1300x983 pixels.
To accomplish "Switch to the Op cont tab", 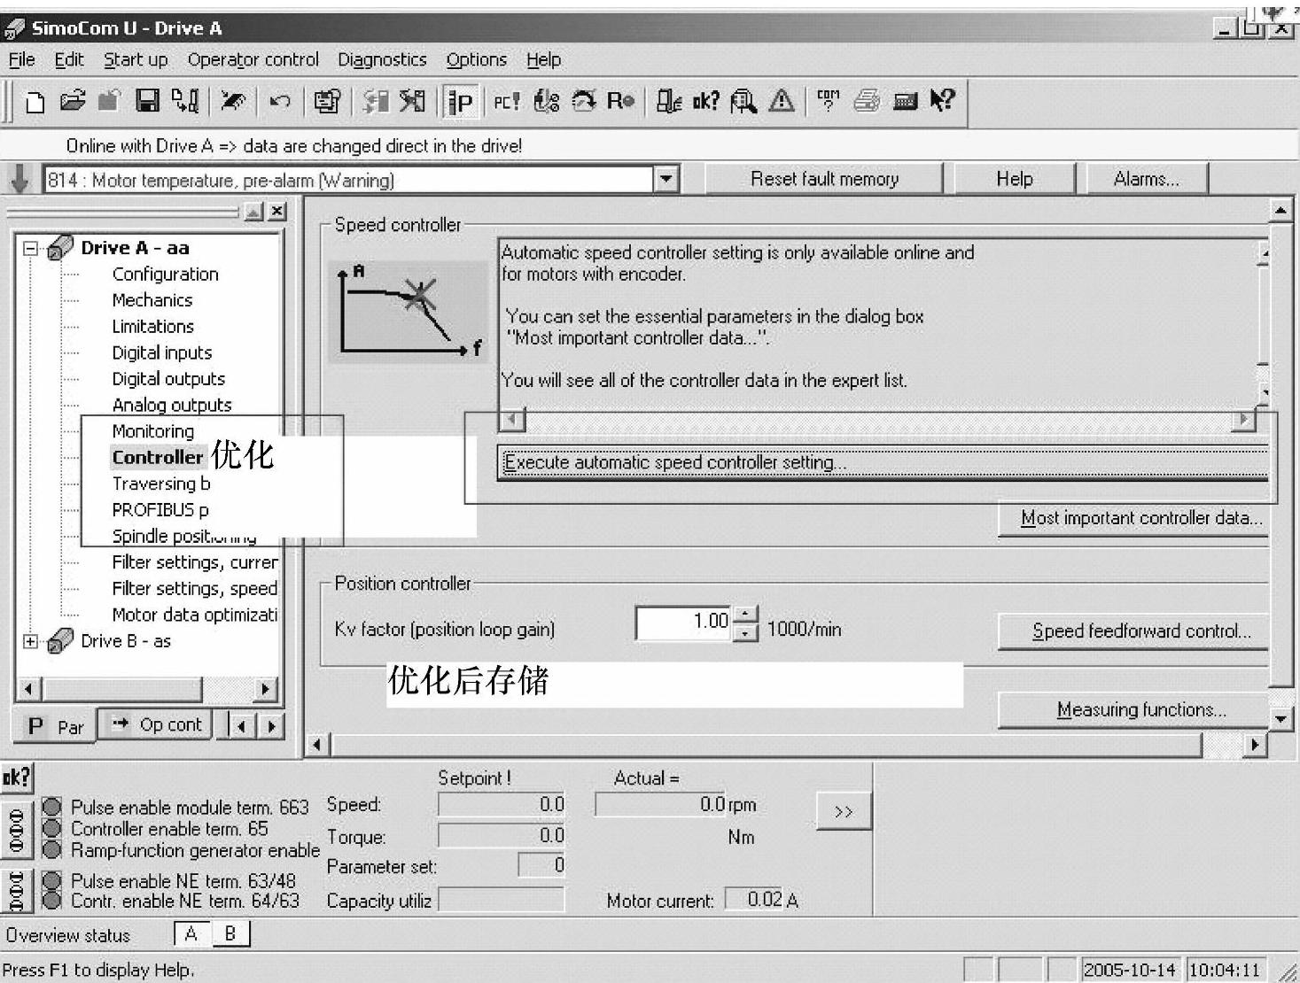I will click(x=157, y=724).
